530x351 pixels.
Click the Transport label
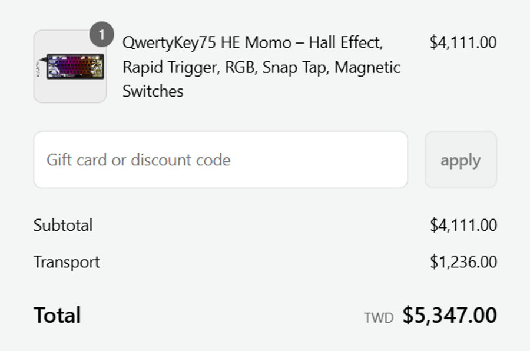tap(67, 261)
